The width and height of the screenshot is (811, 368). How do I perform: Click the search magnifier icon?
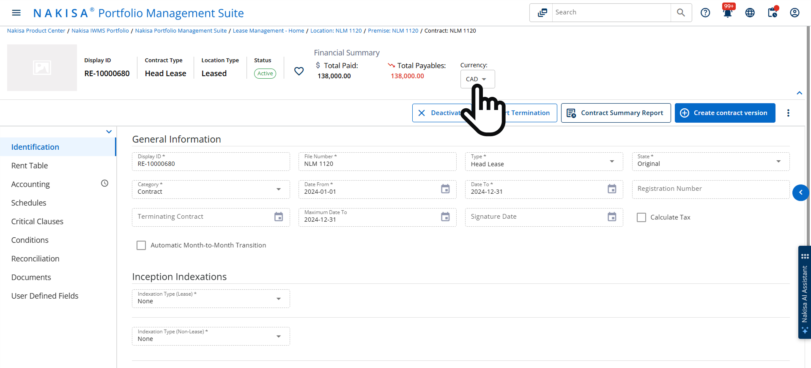point(681,13)
